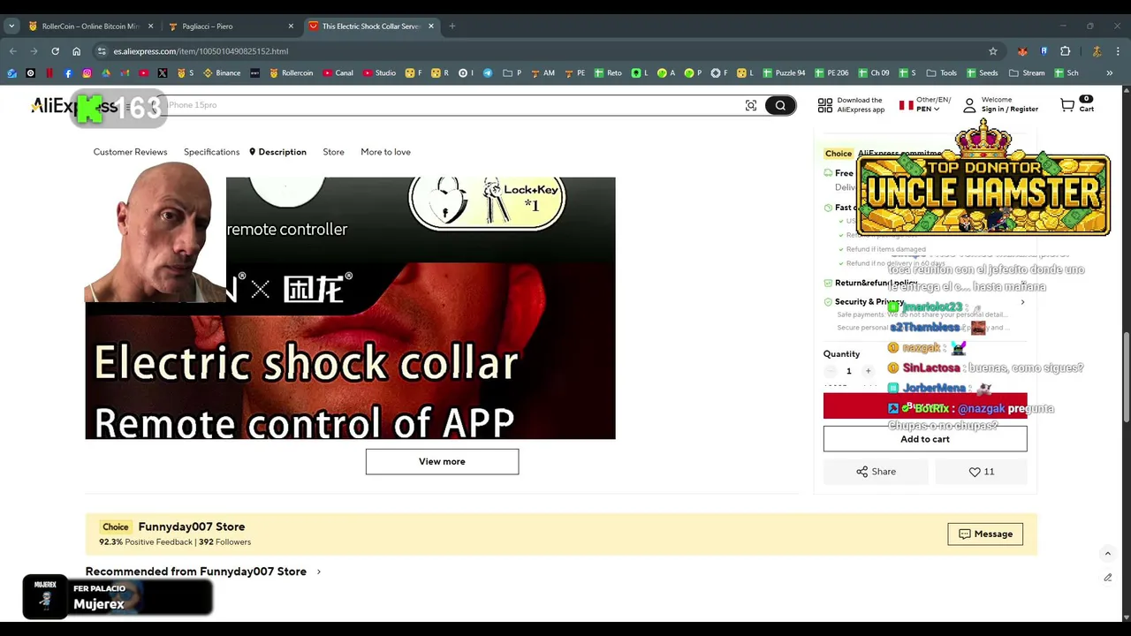The width and height of the screenshot is (1131, 636).
Task: Increase quantity with plus button
Action: pyautogui.click(x=868, y=371)
